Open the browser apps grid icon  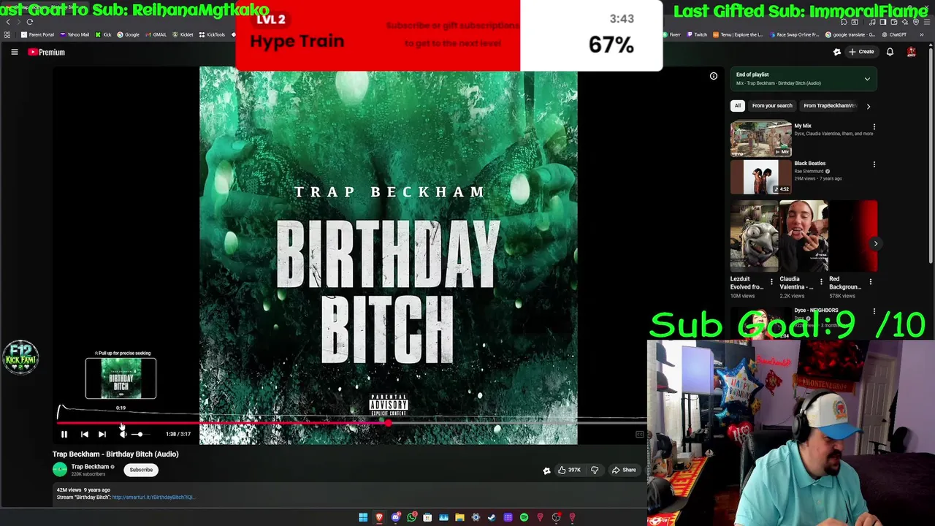[x=9, y=34]
